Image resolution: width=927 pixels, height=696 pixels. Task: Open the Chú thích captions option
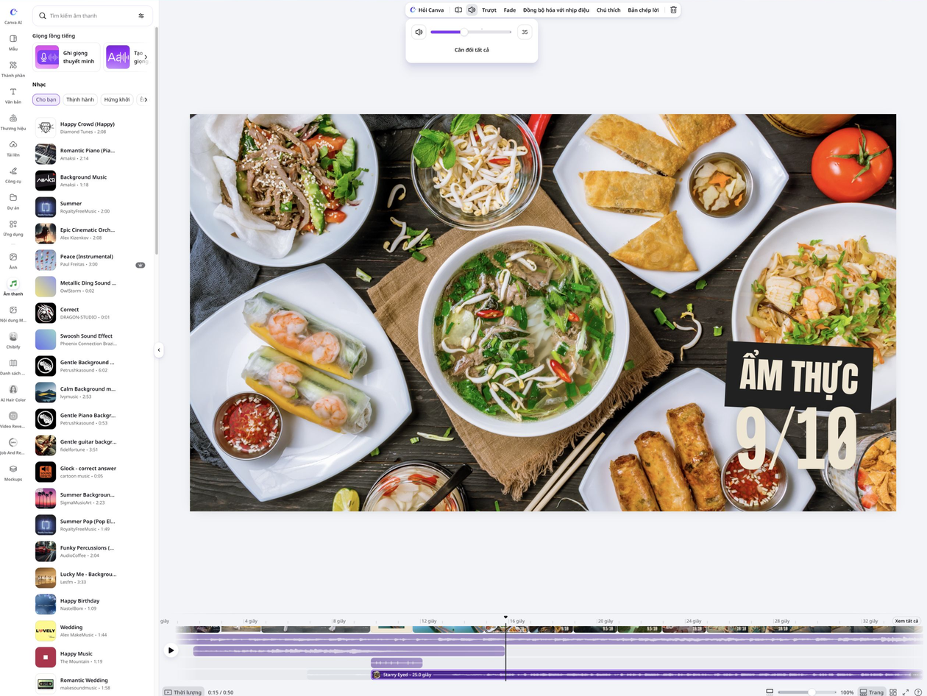click(x=608, y=10)
